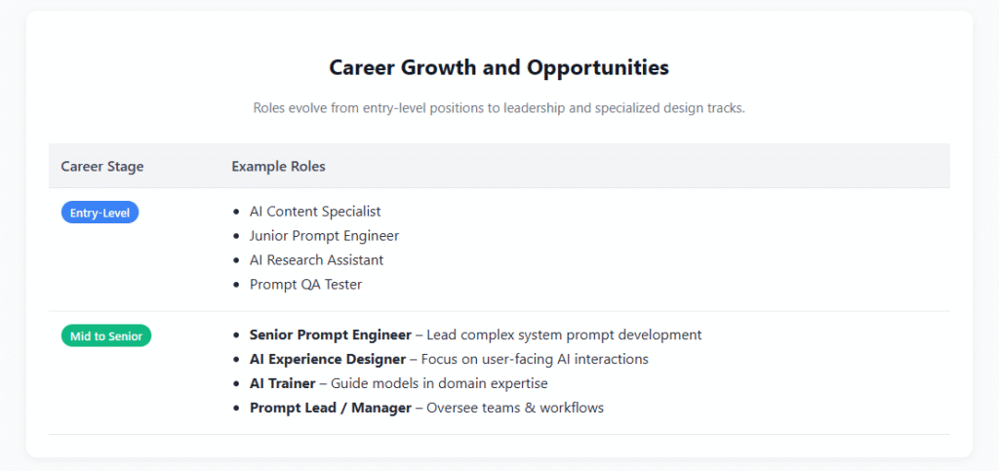Click AI Research Assistant role
Image resolution: width=999 pixels, height=471 pixels.
317,259
